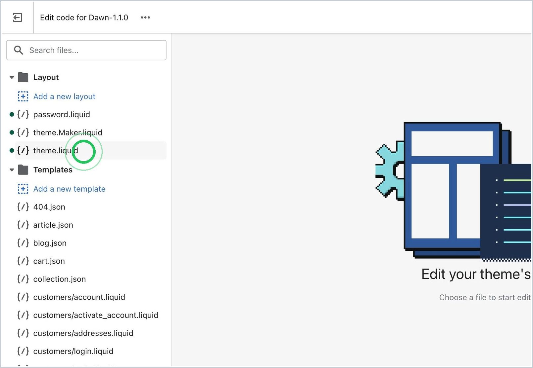Click the Layout folder icon
This screenshot has width=533, height=368.
23,77
